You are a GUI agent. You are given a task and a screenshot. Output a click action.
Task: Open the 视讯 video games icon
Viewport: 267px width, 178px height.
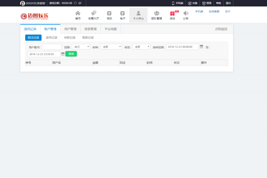click(109, 13)
